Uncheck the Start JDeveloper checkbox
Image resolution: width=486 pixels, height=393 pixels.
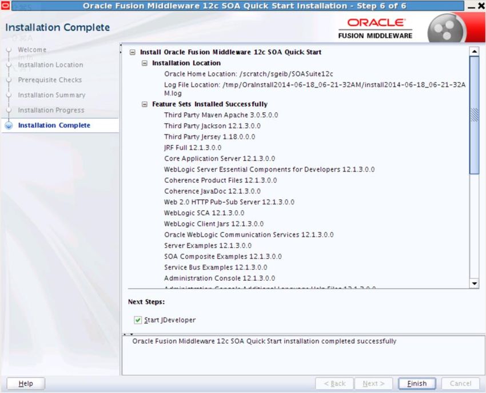pos(138,320)
